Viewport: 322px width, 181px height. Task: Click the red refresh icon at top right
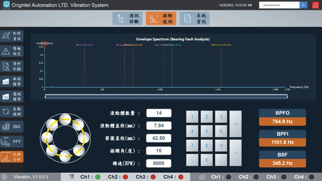coord(315,5)
